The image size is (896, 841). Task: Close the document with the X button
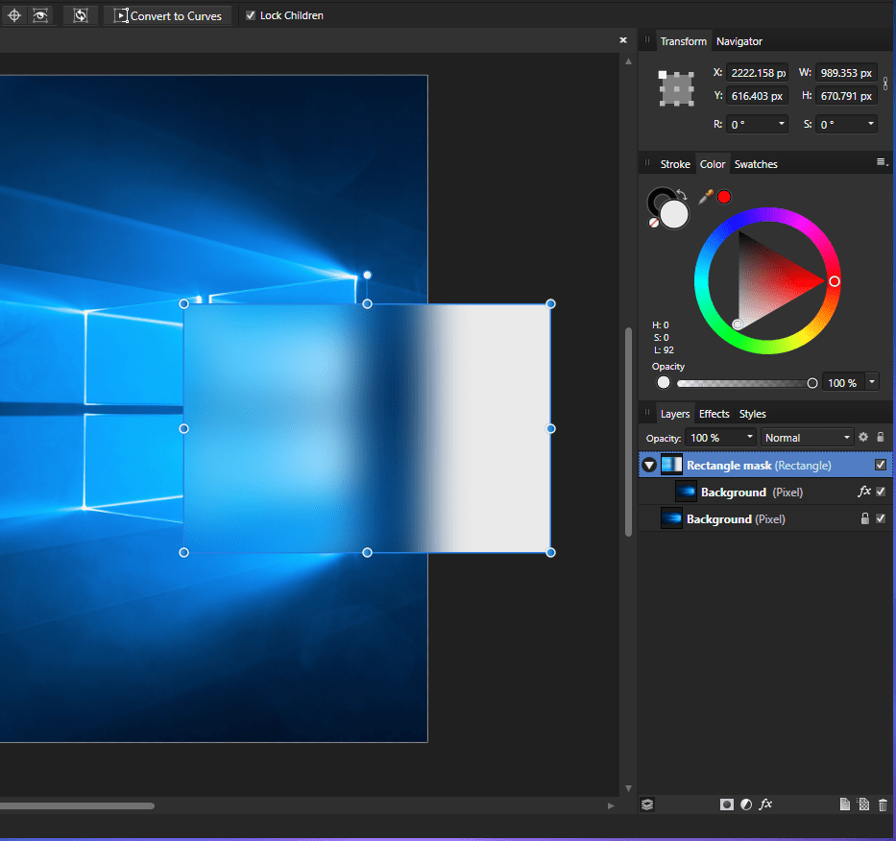click(623, 40)
